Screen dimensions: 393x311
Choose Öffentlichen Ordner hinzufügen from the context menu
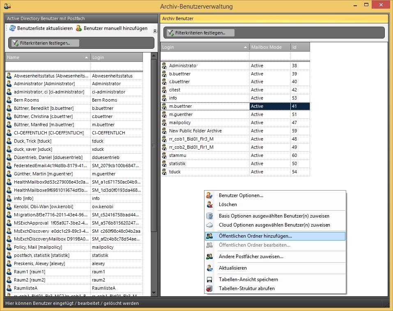255,236
